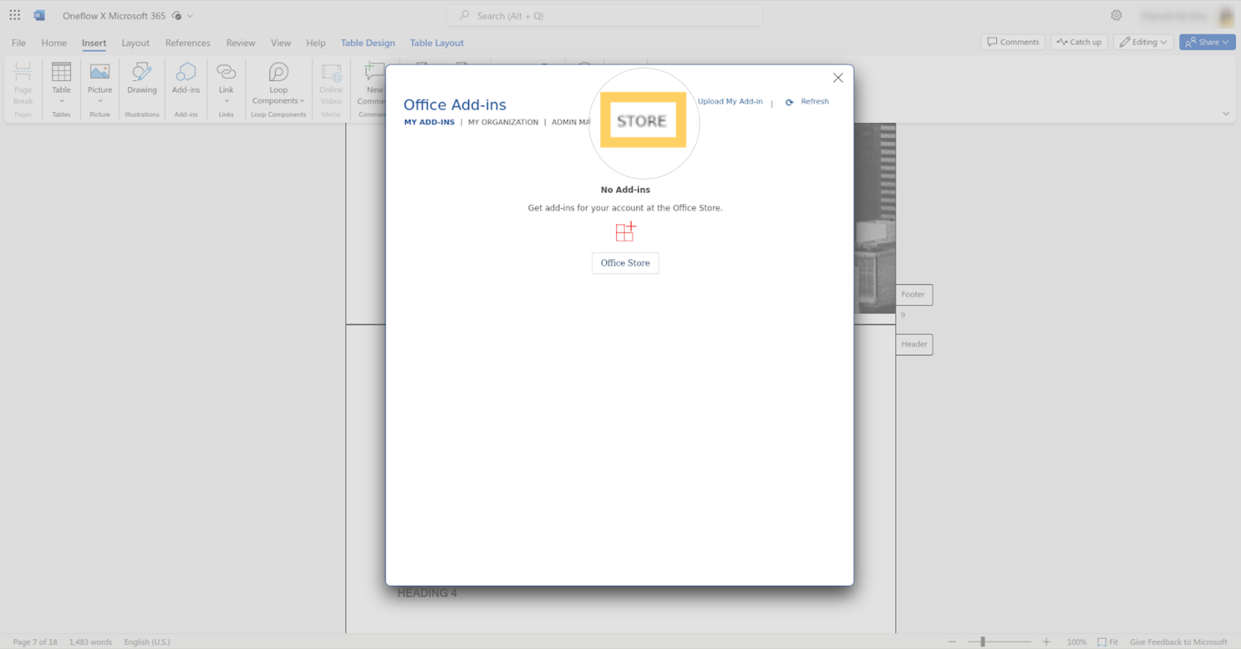The image size is (1241, 649).
Task: Click the 100% zoom level
Action: [1076, 642]
